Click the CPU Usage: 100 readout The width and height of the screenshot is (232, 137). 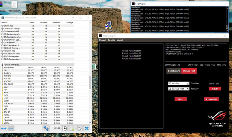click(172, 65)
